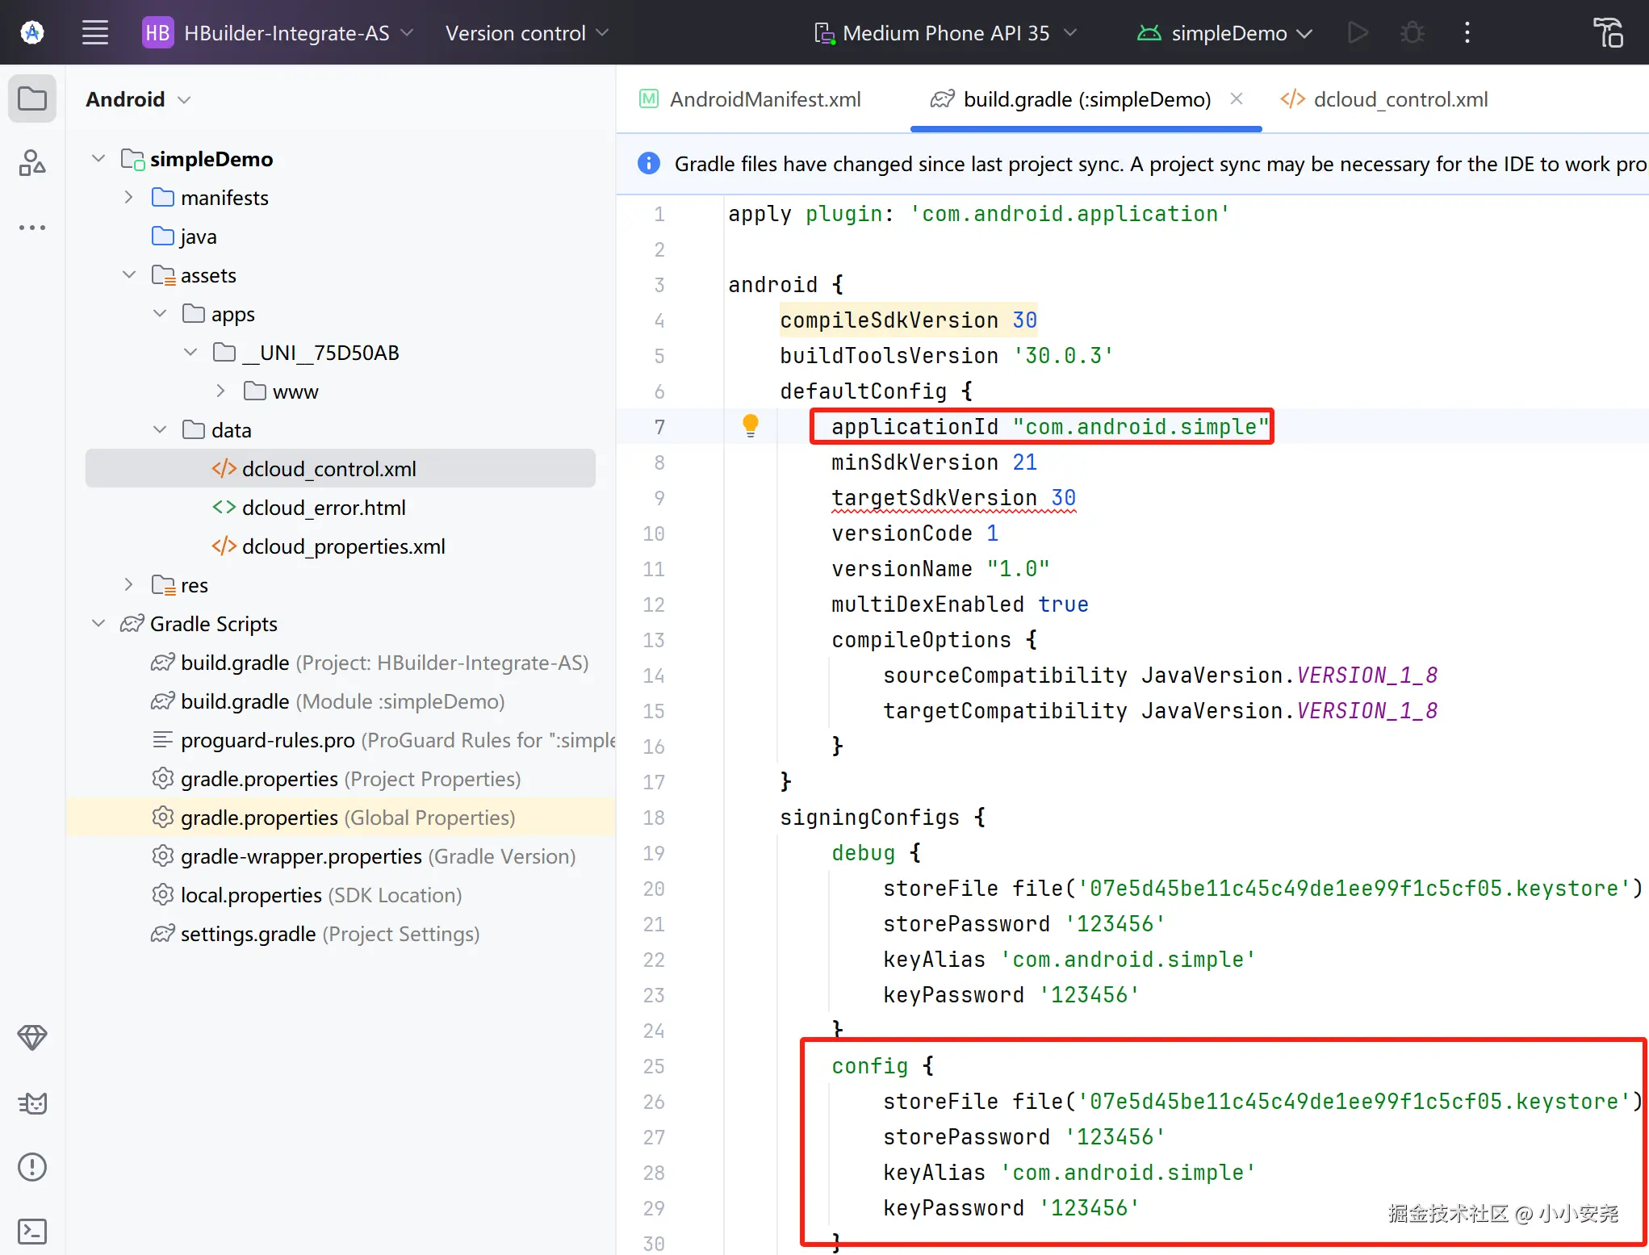Click the Debug bug icon

coord(1412,33)
